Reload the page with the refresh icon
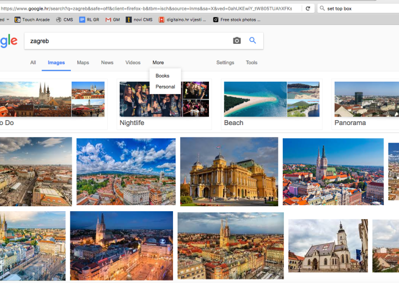 pos(308,8)
